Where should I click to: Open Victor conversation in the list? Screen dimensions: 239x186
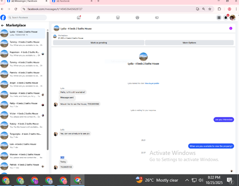(x=22, y=115)
